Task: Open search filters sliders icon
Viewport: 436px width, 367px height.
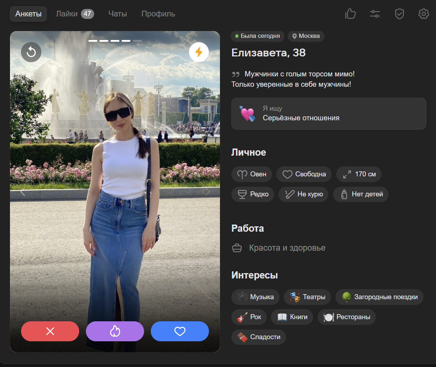Action: (375, 14)
